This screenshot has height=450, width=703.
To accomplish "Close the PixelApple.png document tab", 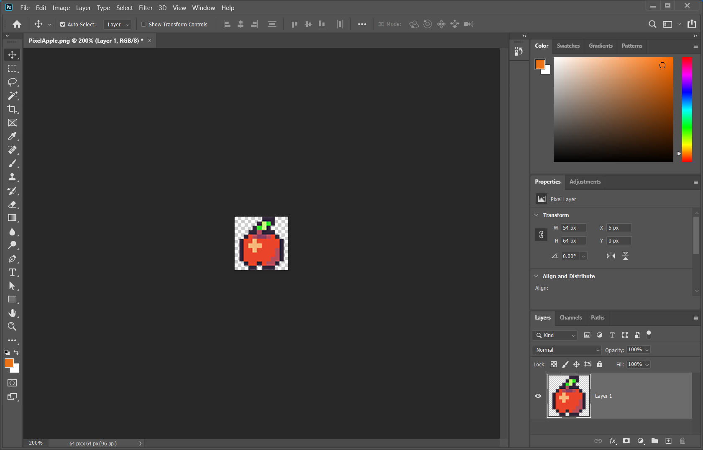I will click(149, 41).
